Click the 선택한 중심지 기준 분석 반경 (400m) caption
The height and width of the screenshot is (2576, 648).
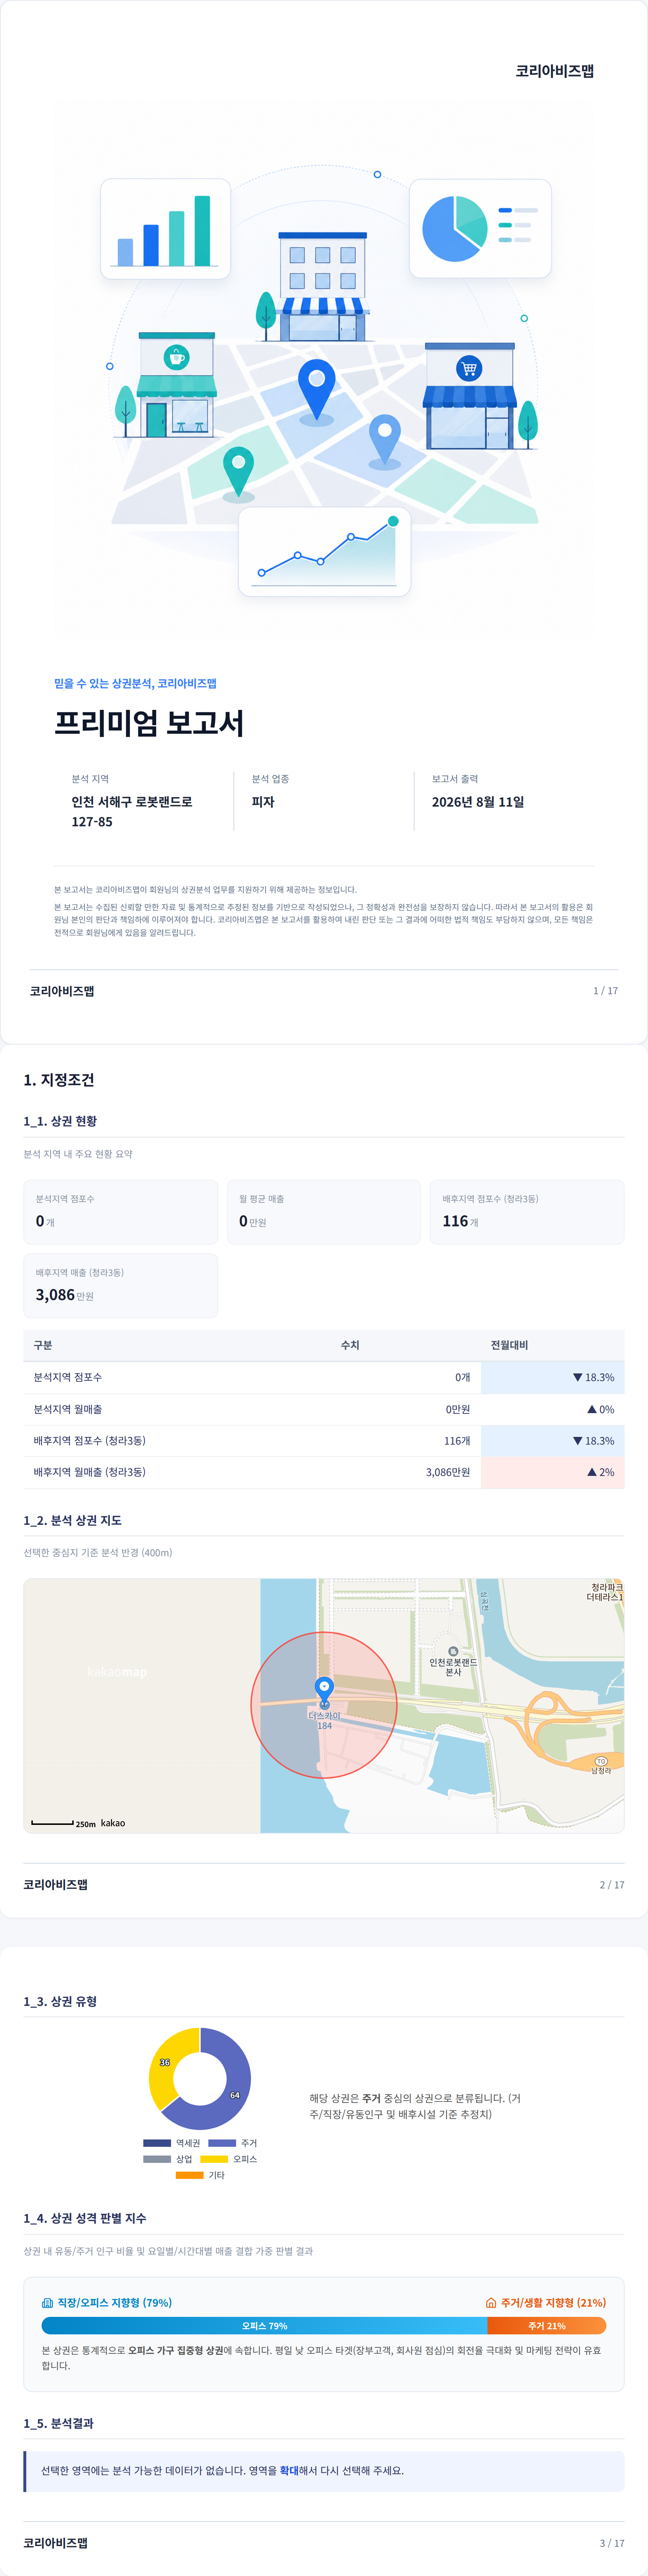[x=98, y=1553]
